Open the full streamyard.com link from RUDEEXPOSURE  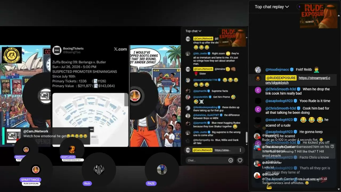pyautogui.click(x=298, y=80)
